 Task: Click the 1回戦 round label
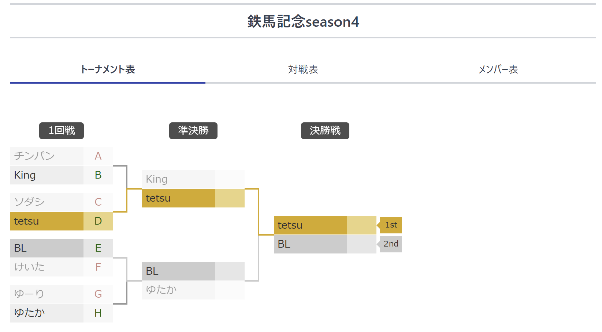pos(62,131)
